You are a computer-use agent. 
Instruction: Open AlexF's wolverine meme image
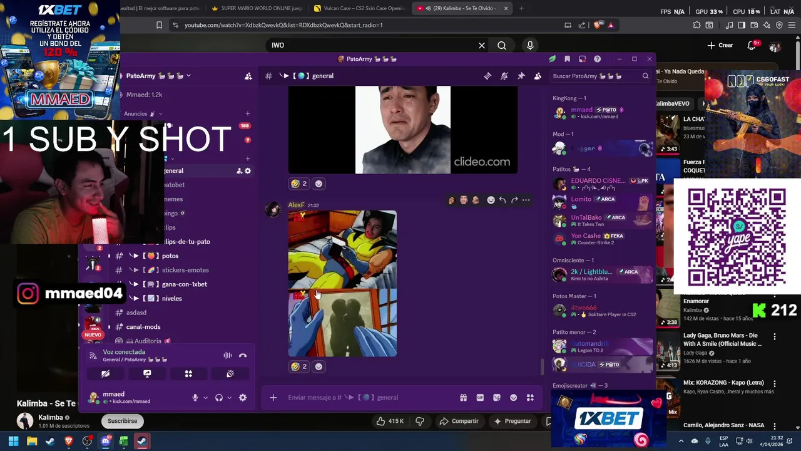342,284
